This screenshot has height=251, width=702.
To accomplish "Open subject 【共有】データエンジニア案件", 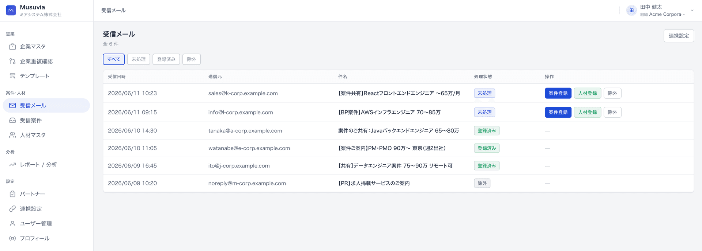I will click(x=395, y=166).
